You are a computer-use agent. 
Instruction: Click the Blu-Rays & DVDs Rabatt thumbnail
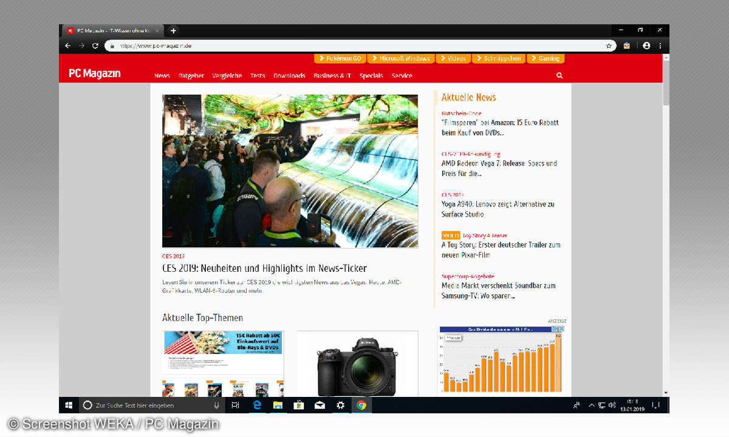(x=223, y=364)
